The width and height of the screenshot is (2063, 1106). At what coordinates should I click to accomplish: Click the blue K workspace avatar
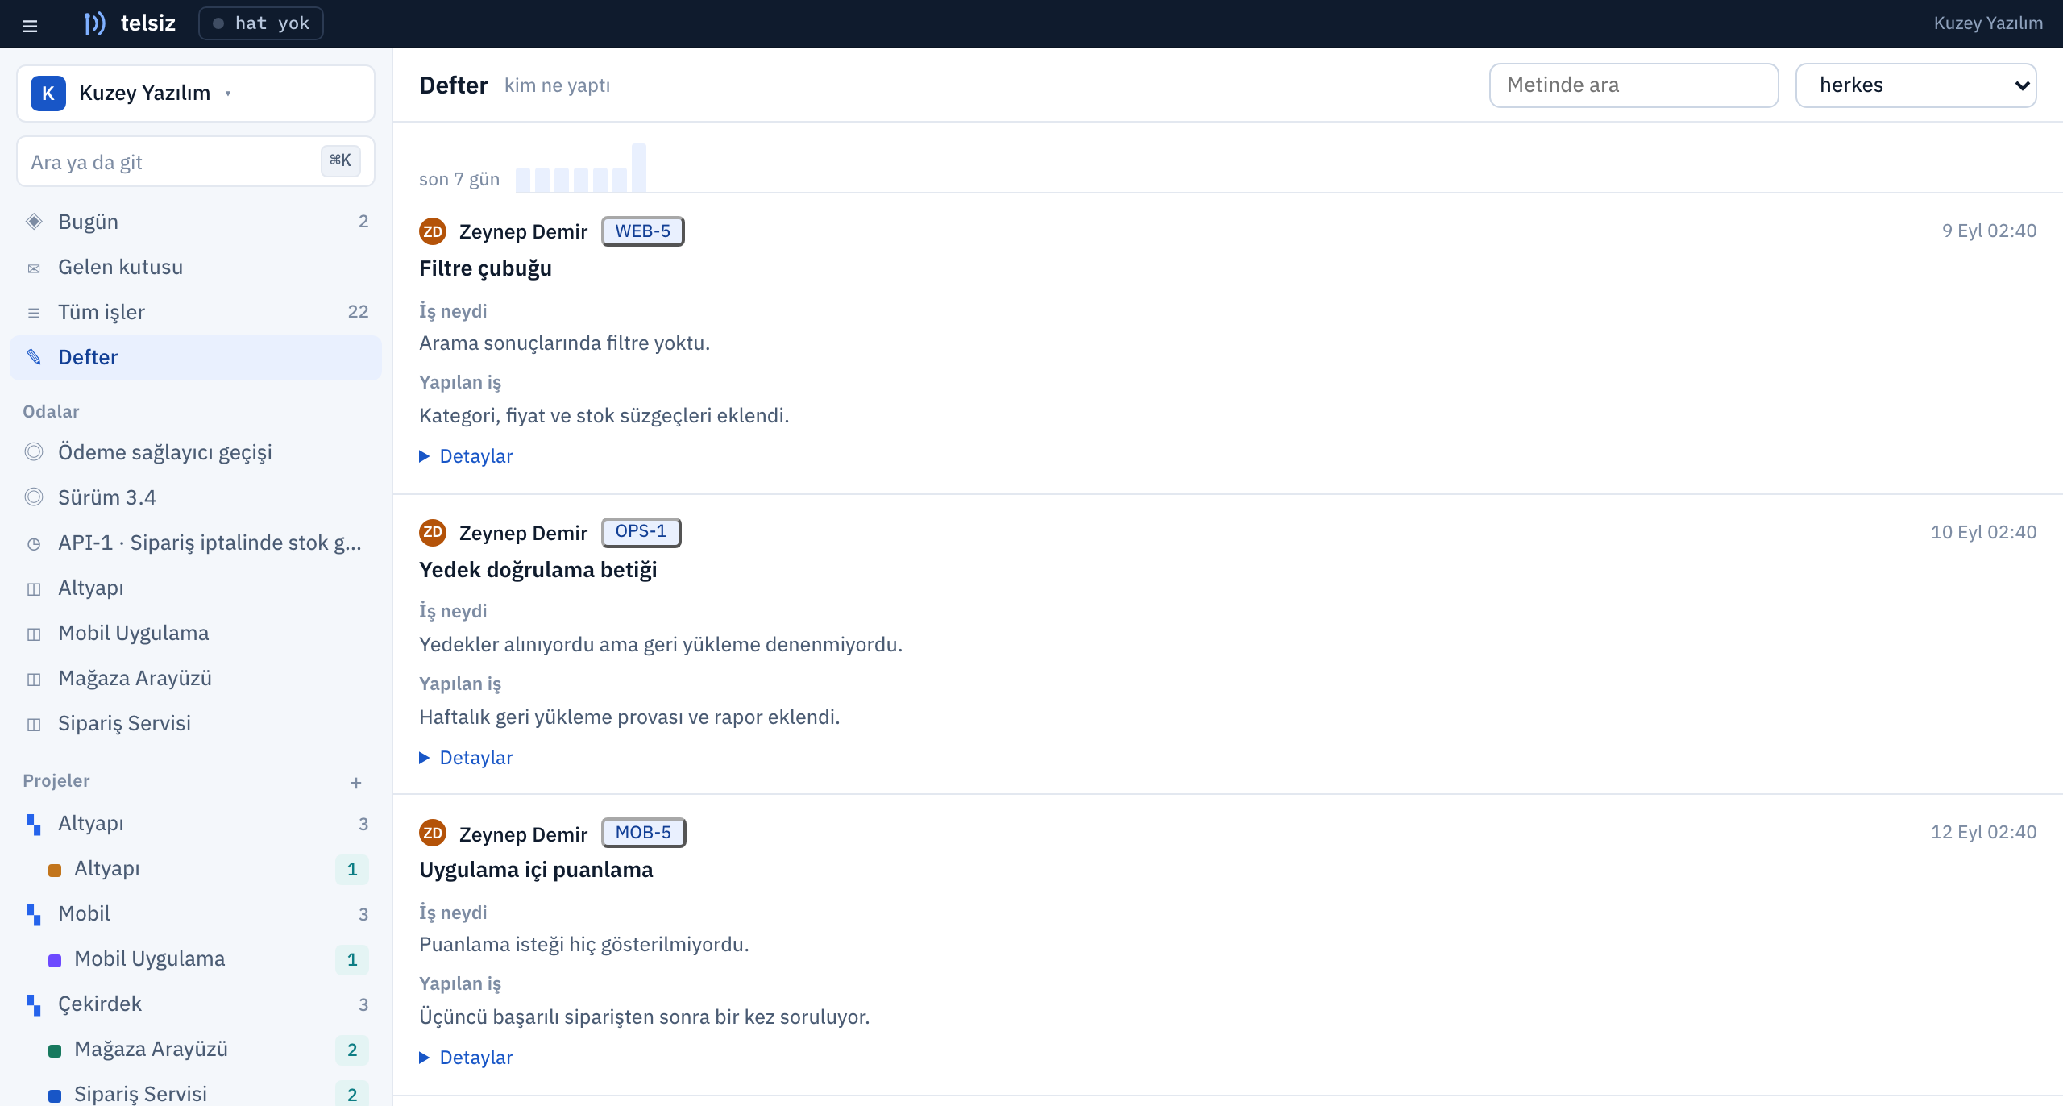click(x=48, y=94)
